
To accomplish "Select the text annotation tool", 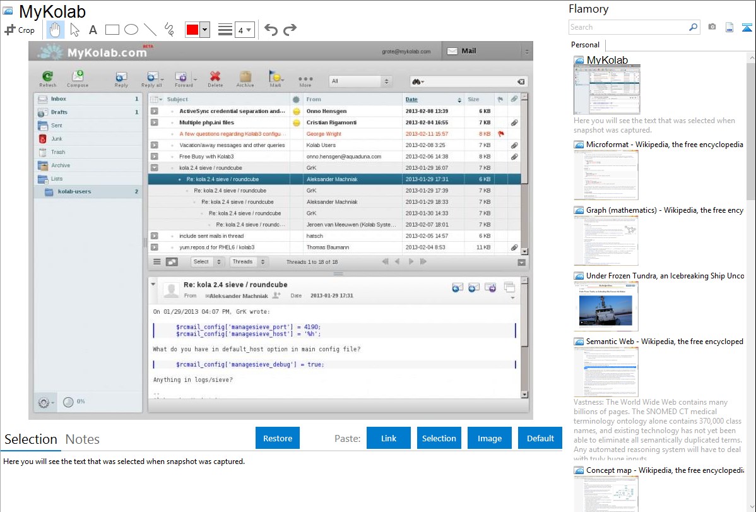I will coord(93,30).
